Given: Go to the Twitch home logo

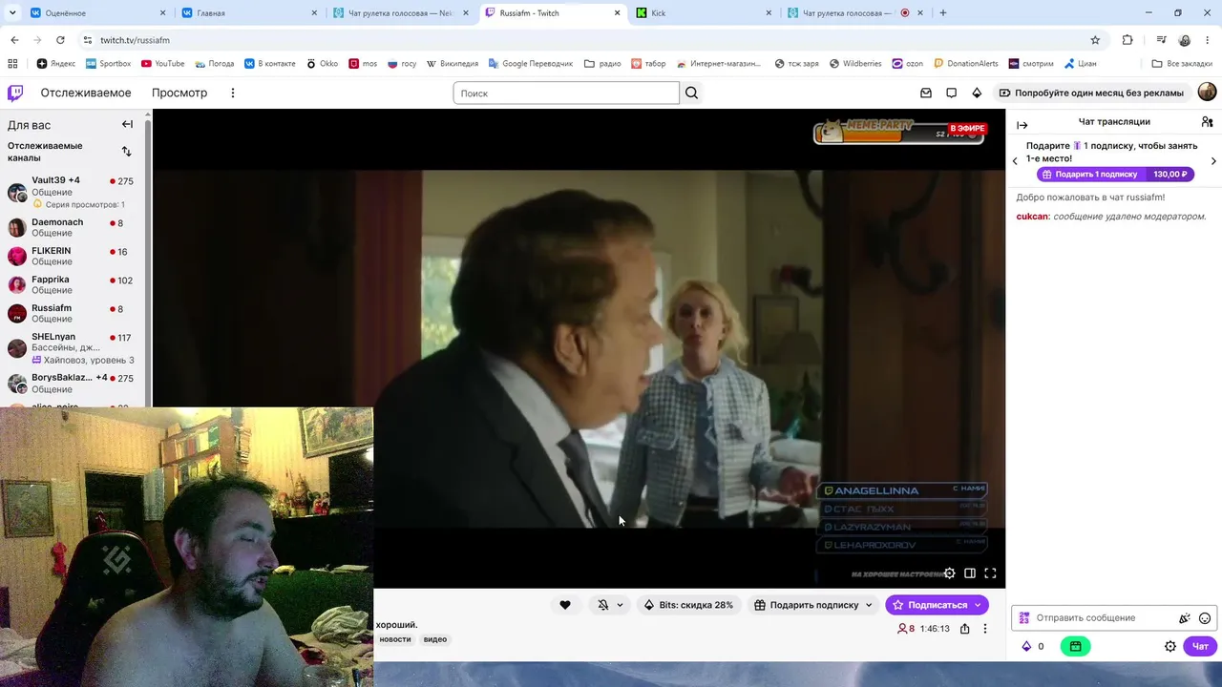Looking at the screenshot, I should click(x=15, y=93).
